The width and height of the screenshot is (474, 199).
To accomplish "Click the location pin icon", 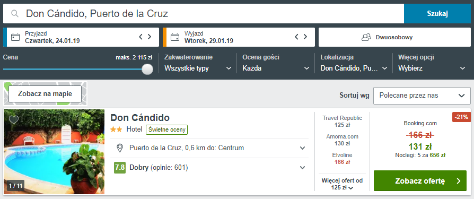I will click(120, 148).
